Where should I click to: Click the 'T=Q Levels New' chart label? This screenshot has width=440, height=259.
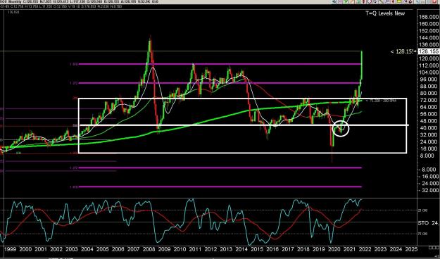click(385, 13)
